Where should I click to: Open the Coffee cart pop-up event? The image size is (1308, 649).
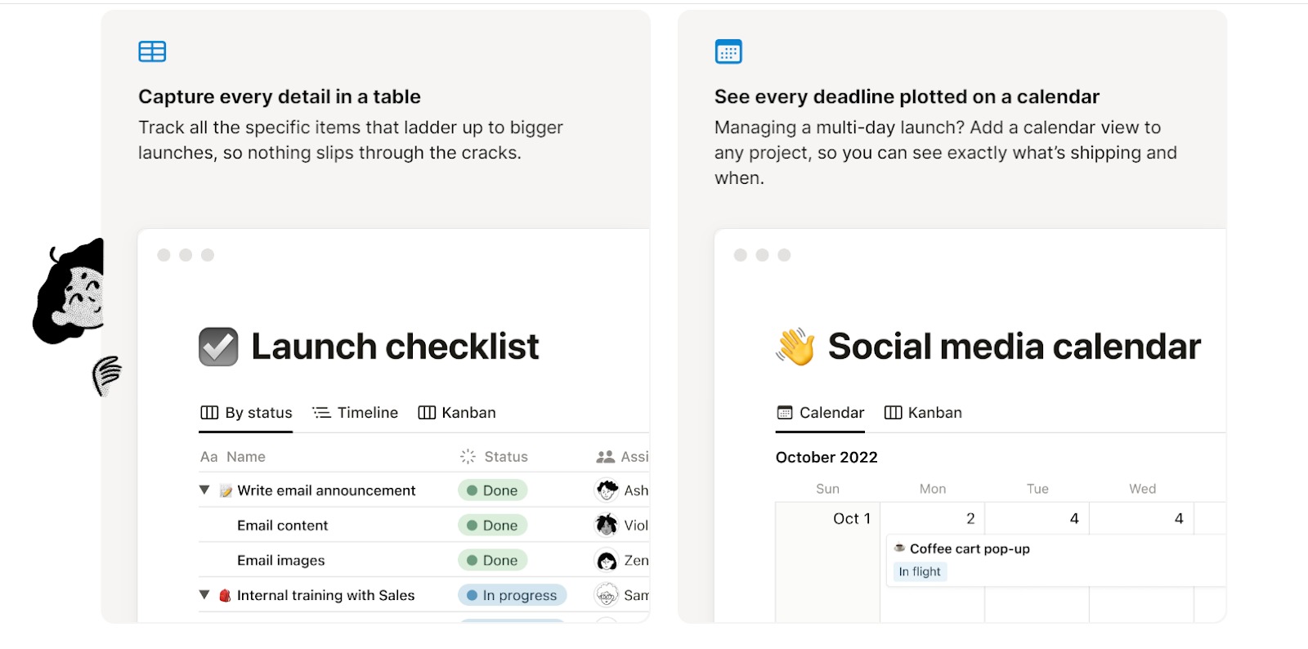pyautogui.click(x=970, y=549)
